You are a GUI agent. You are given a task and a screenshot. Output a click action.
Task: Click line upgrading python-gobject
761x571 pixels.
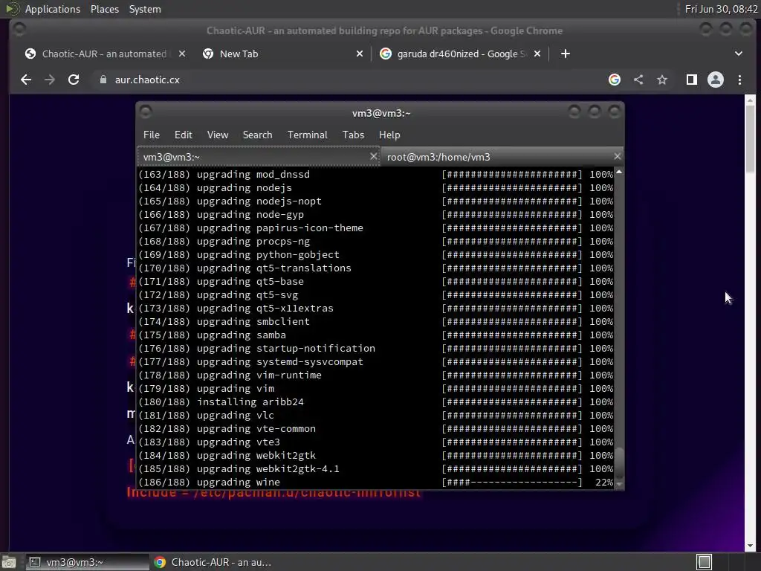[x=375, y=254]
